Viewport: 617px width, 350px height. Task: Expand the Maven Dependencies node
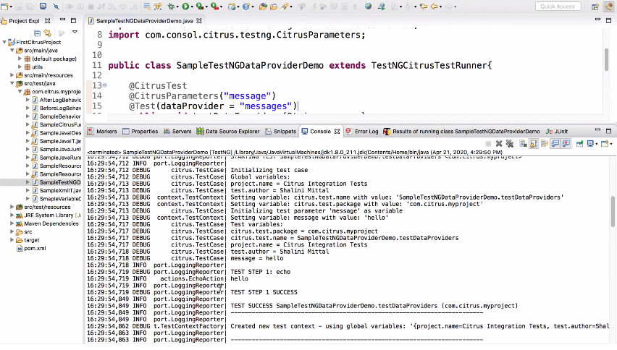click(12, 223)
